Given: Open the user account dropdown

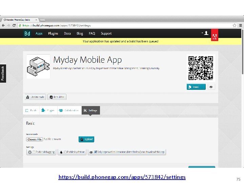Looking at the screenshot, I should tap(205, 33).
